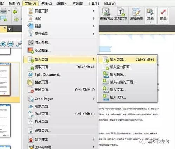Open the 注释(C) menu
The height and width of the screenshot is (149, 175).
pos(46,3)
